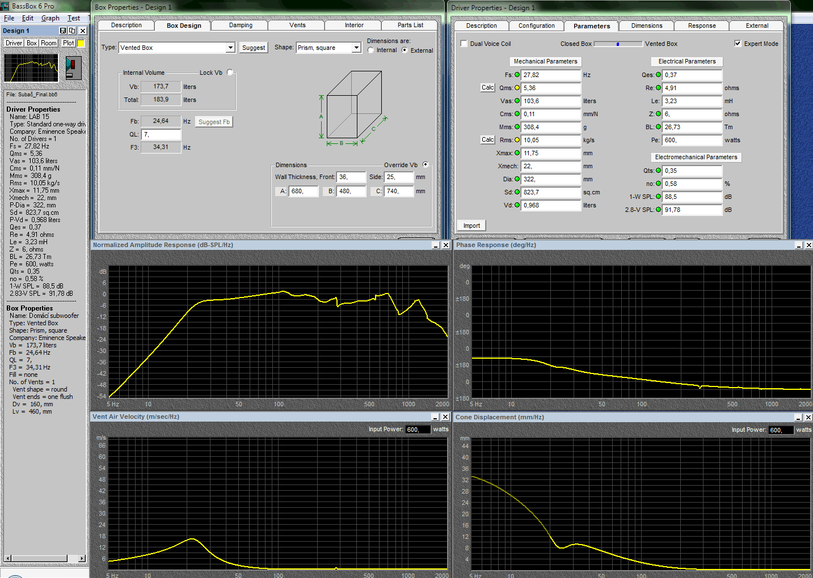Click the Plot button in Design 1 panel
813x578 pixels.
(69, 43)
